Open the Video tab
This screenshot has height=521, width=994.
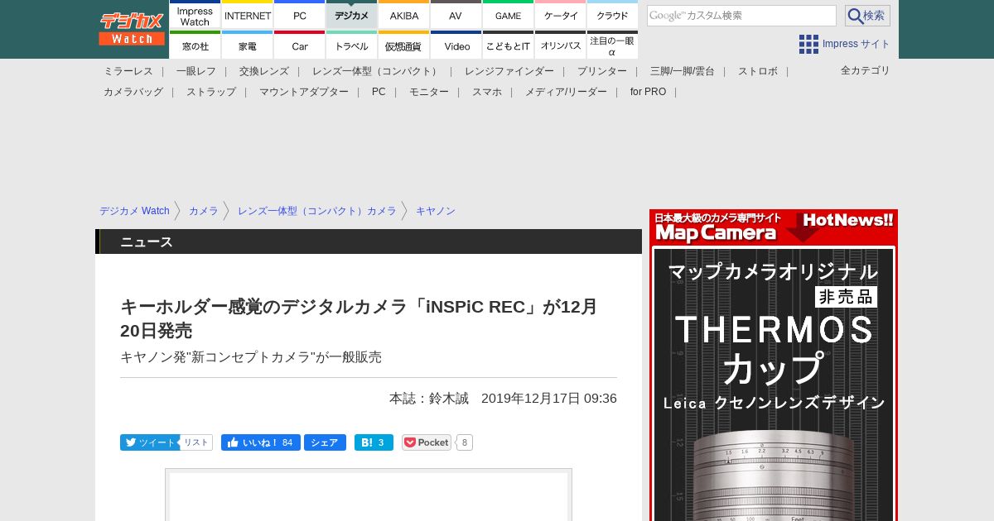456,45
